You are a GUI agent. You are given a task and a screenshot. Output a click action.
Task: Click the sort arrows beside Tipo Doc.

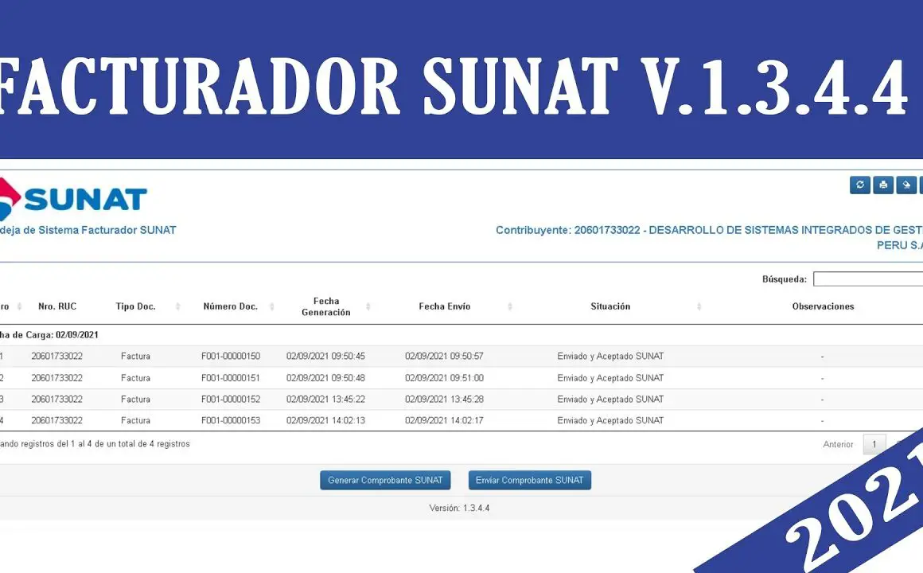[x=177, y=306]
